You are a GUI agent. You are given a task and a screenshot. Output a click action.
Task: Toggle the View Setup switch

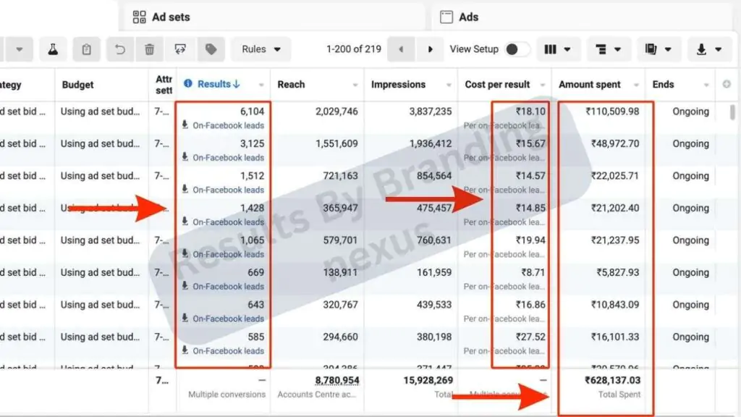pos(517,49)
